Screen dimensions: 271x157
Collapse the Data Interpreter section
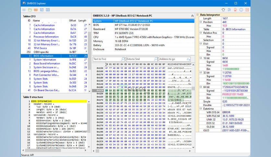tap(197, 15)
